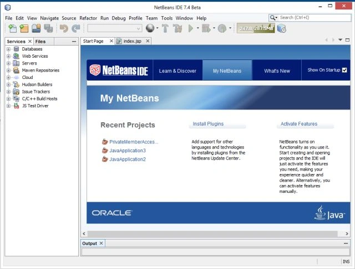Click the Install Plugins link
The height and width of the screenshot is (269, 355).
(208, 124)
